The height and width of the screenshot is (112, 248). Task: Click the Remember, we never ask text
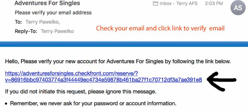(x=93, y=104)
